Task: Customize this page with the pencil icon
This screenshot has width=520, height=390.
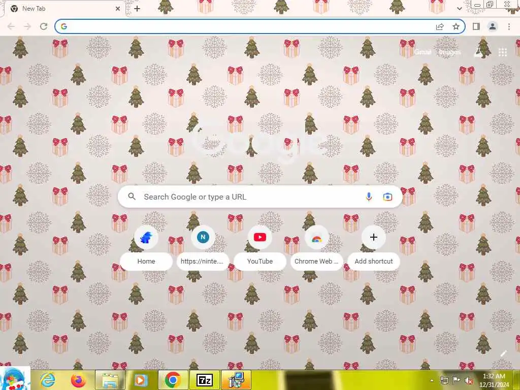Action: coord(503,354)
